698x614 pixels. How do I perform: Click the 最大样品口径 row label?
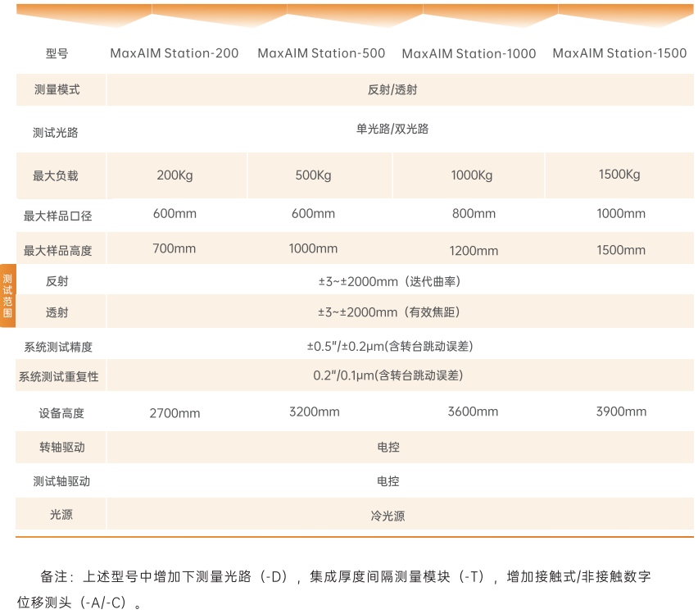pyautogui.click(x=58, y=216)
